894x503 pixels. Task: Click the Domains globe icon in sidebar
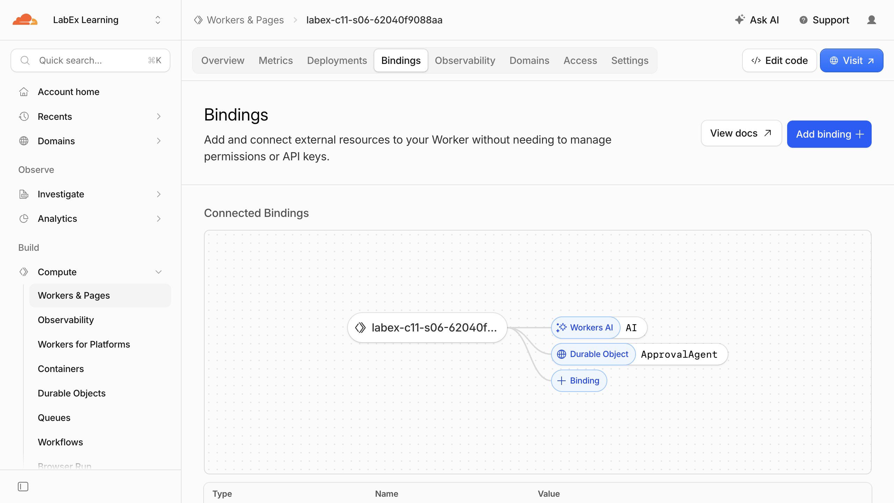pyautogui.click(x=24, y=141)
